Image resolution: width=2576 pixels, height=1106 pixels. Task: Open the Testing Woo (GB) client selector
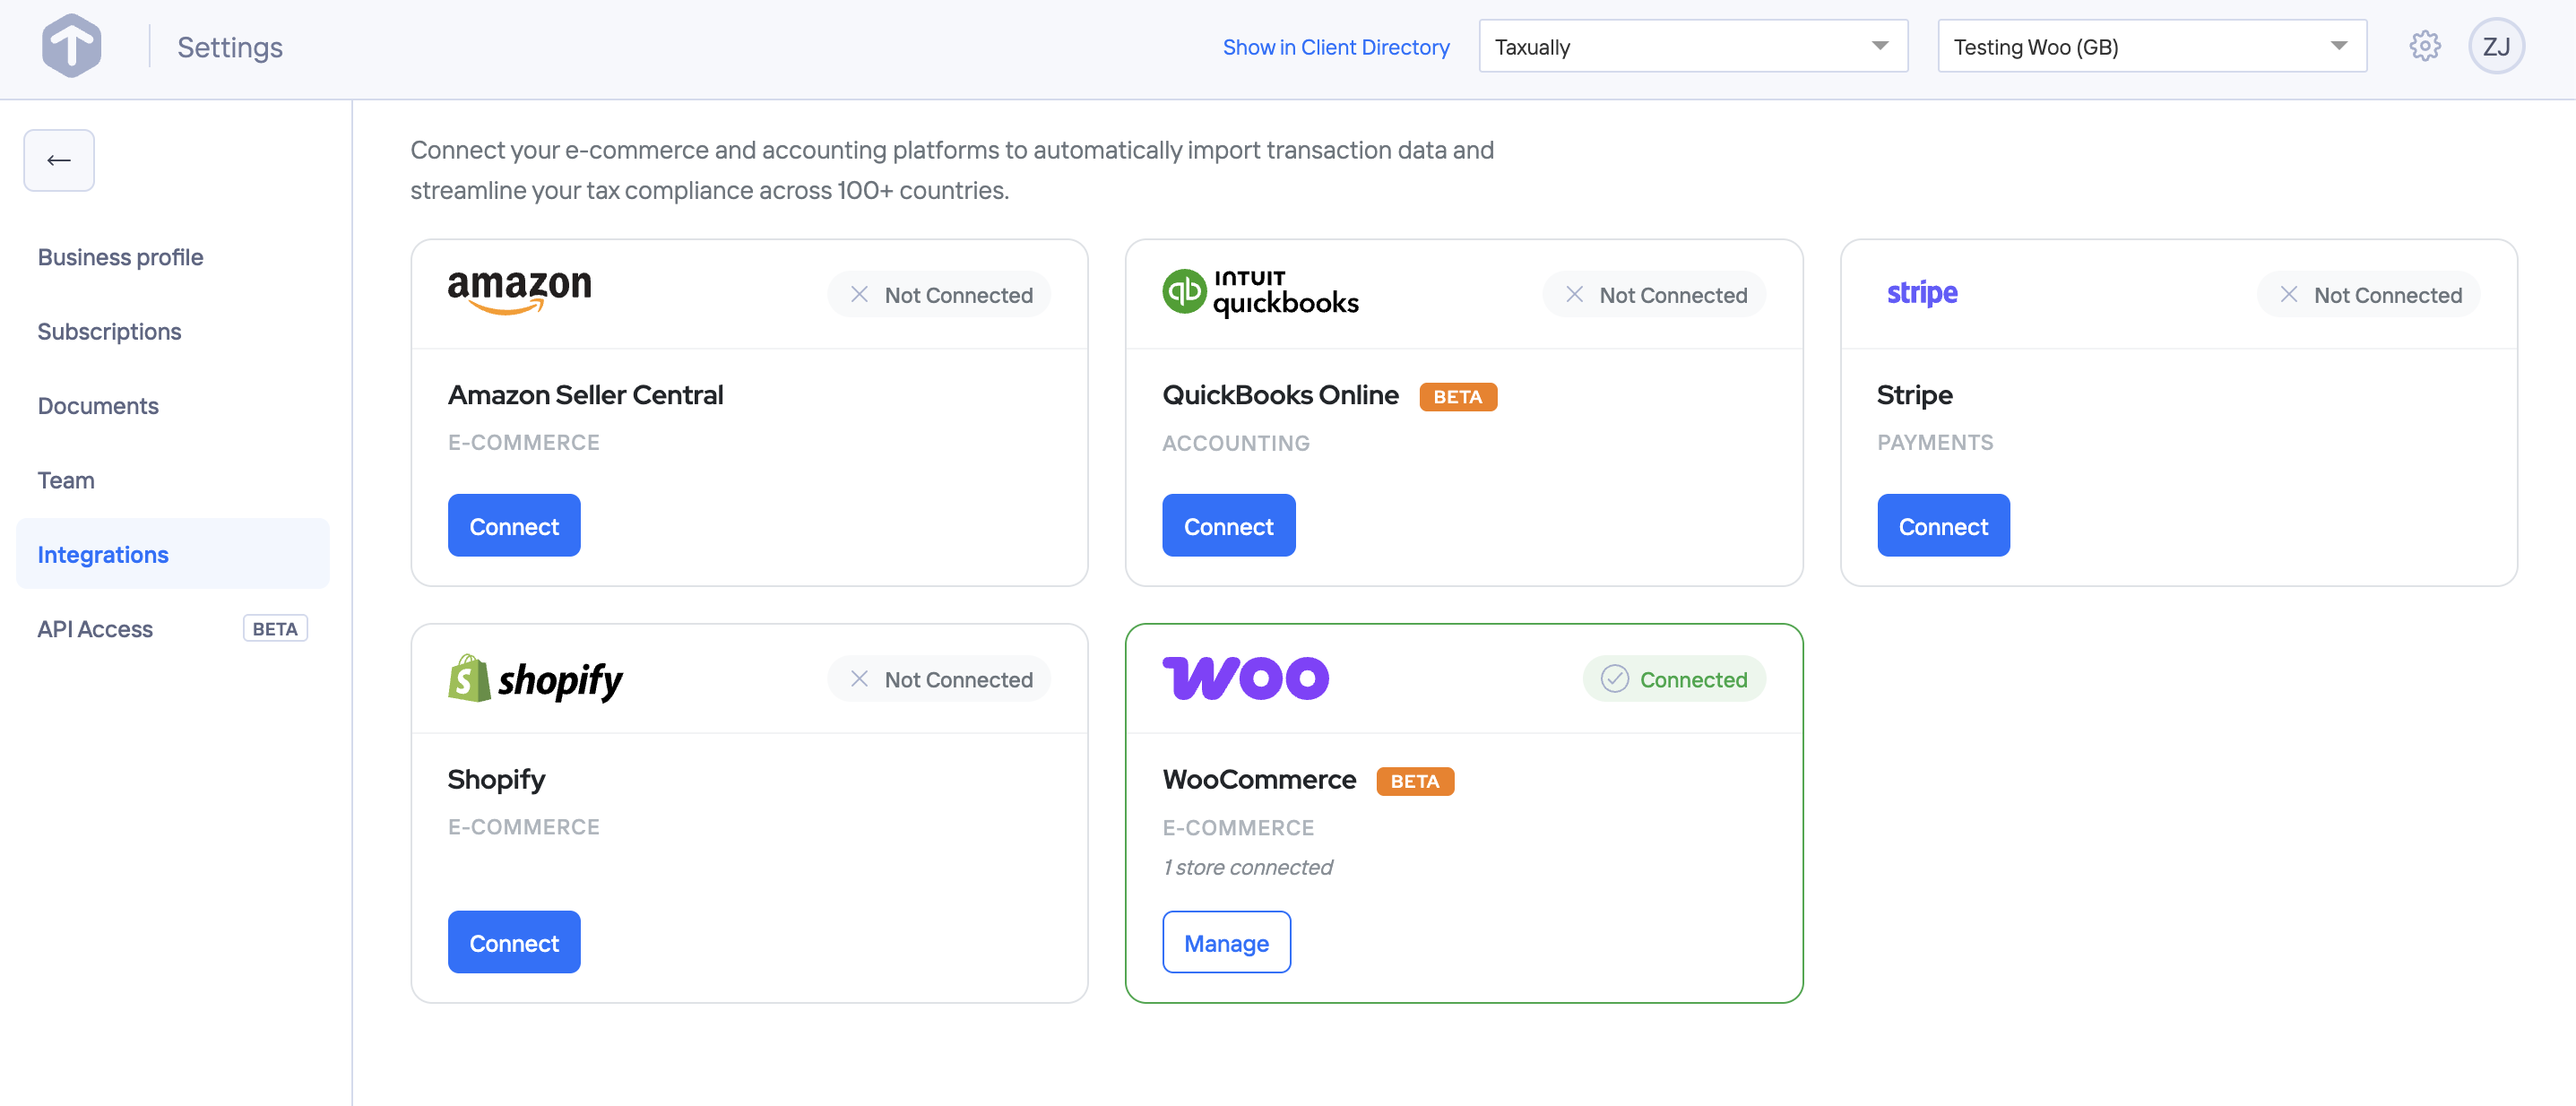click(2151, 46)
